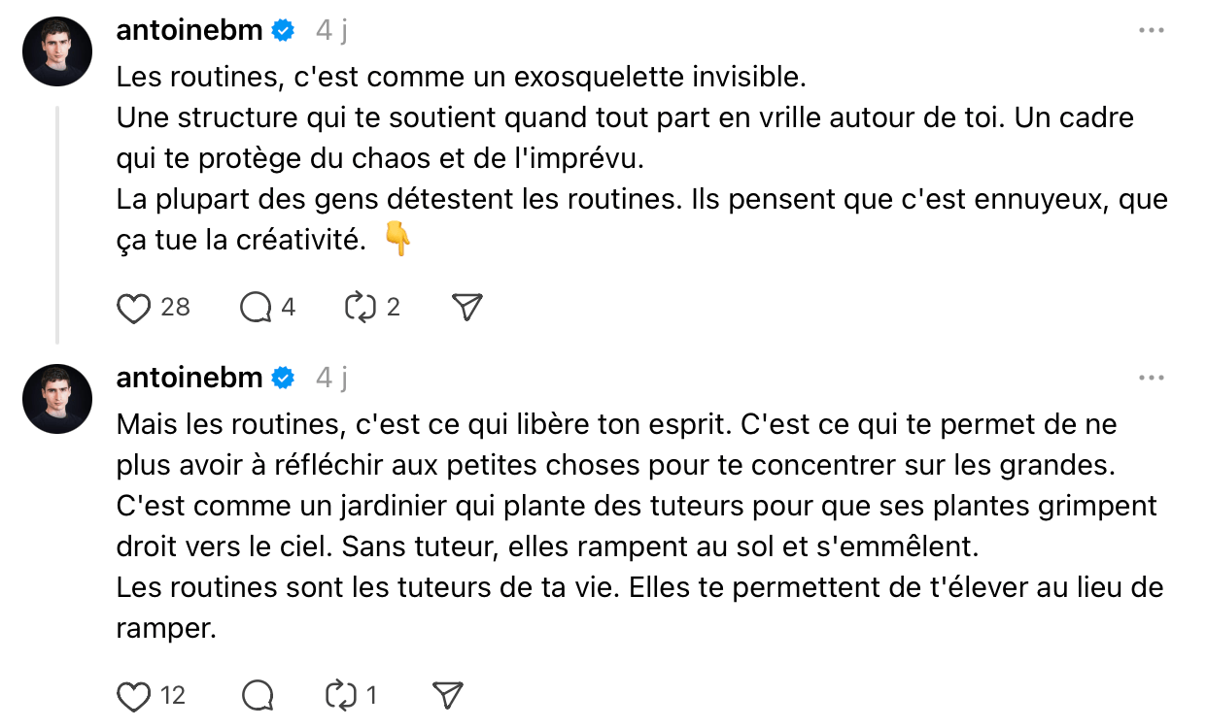Viewport: 1207px width, 728px height.
Task: Share the second post via paper plane icon
Action: coord(446,695)
